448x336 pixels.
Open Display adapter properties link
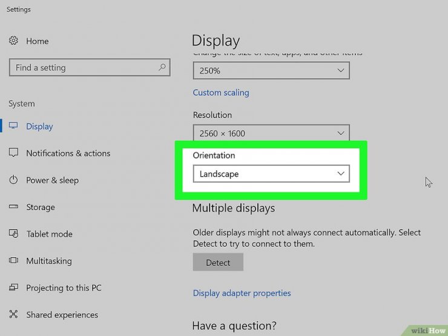[242, 293]
